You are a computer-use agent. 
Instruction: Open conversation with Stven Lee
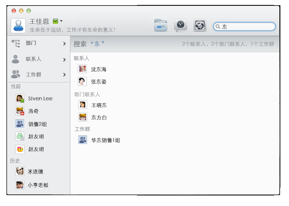pyautogui.click(x=40, y=98)
